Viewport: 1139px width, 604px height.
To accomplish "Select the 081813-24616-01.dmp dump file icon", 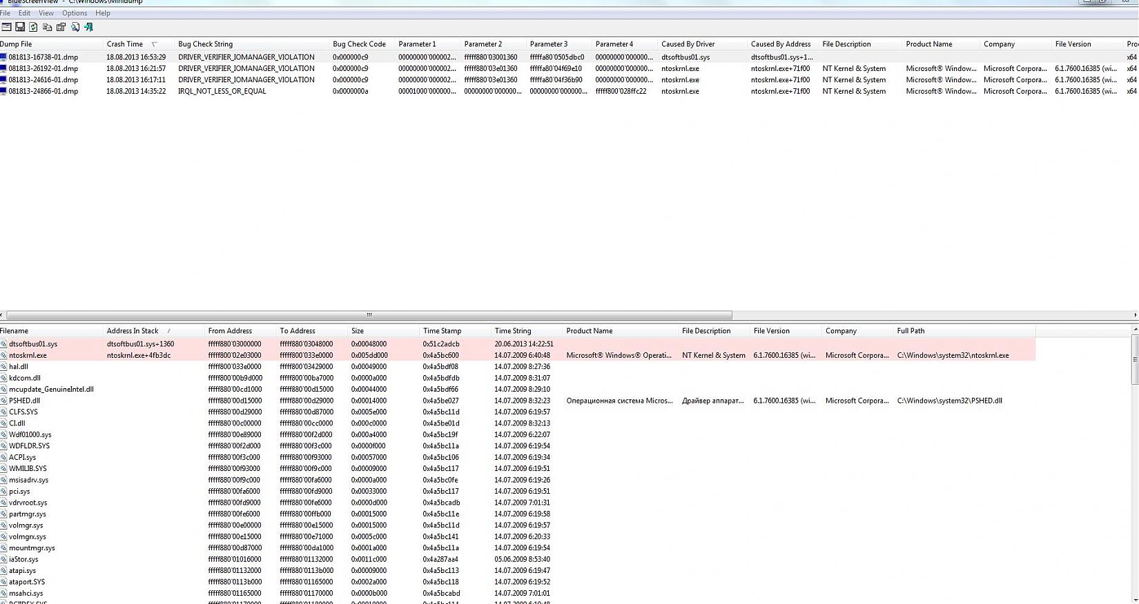I will [3, 80].
